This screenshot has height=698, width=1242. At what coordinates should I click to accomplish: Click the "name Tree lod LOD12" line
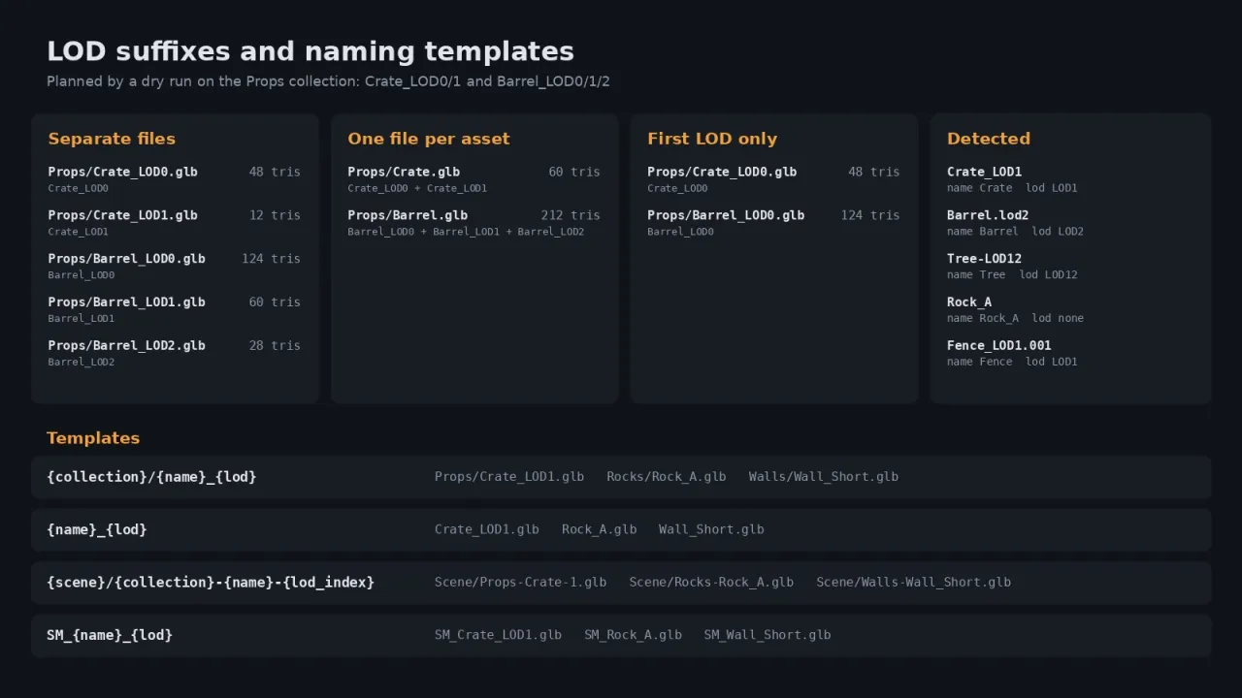[x=1012, y=275]
